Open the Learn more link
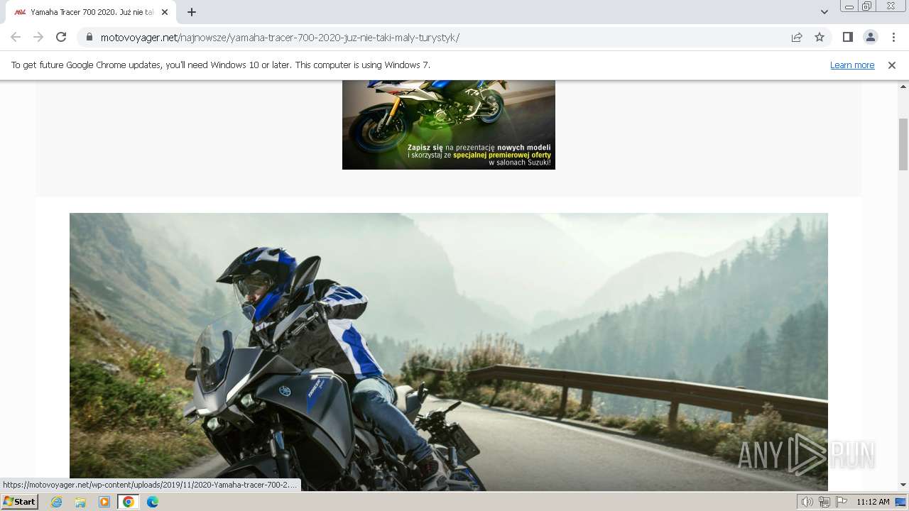The height and width of the screenshot is (511, 909). click(852, 65)
